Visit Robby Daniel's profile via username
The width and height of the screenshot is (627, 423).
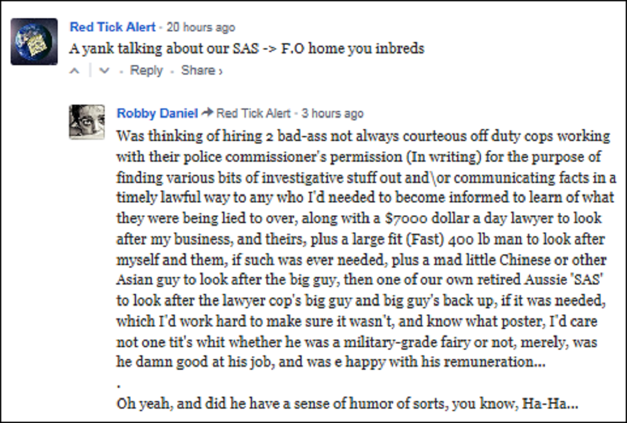[157, 113]
